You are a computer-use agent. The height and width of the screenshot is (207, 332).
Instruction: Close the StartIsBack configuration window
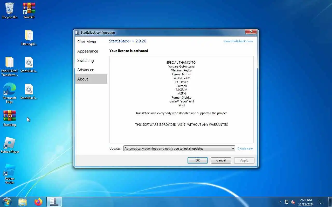click(x=251, y=32)
